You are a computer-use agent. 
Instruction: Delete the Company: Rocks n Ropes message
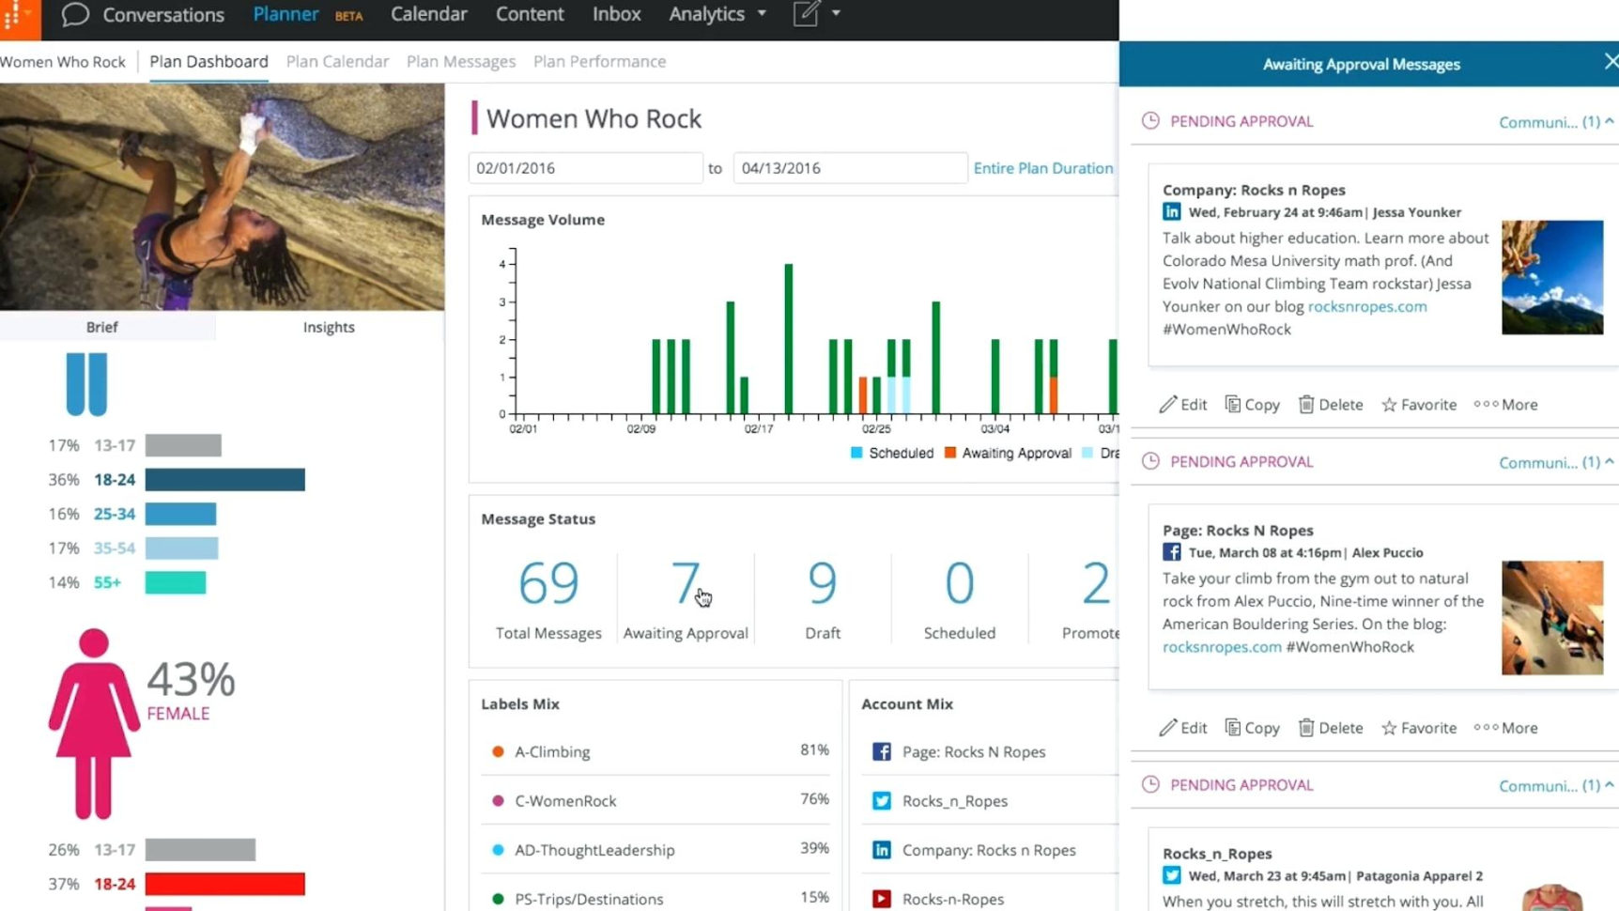click(x=1330, y=405)
